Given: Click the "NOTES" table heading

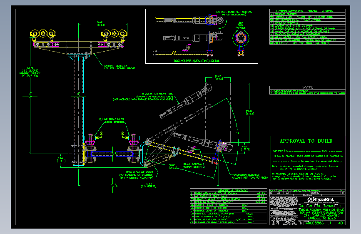Looking at the screenshot, I should pos(307,88).
